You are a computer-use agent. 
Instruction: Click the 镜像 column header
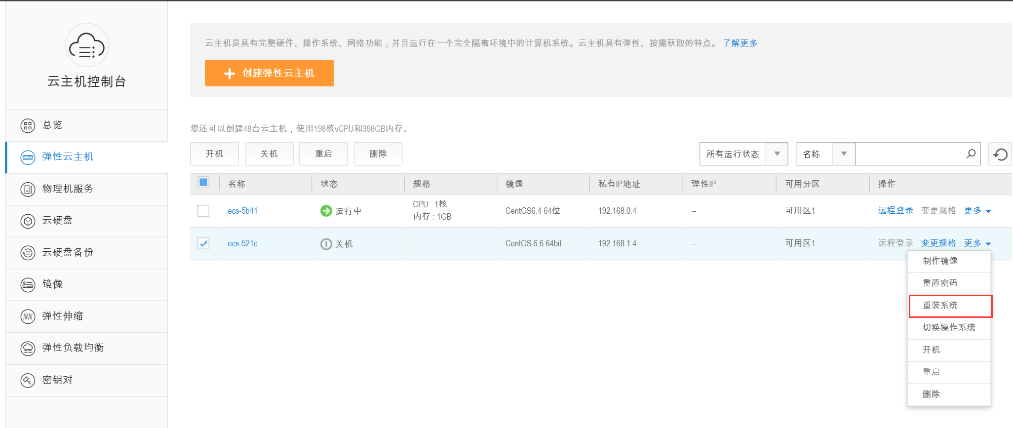pos(514,184)
